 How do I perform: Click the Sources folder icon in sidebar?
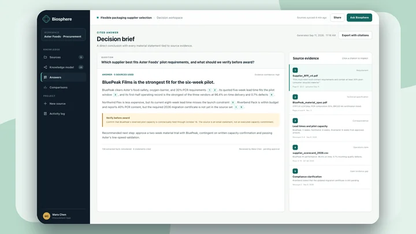(x=45, y=57)
